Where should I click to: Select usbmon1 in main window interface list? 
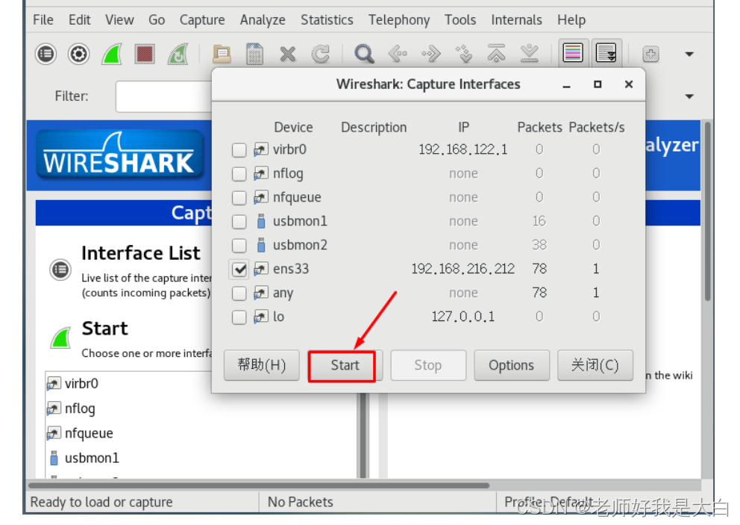point(92,458)
